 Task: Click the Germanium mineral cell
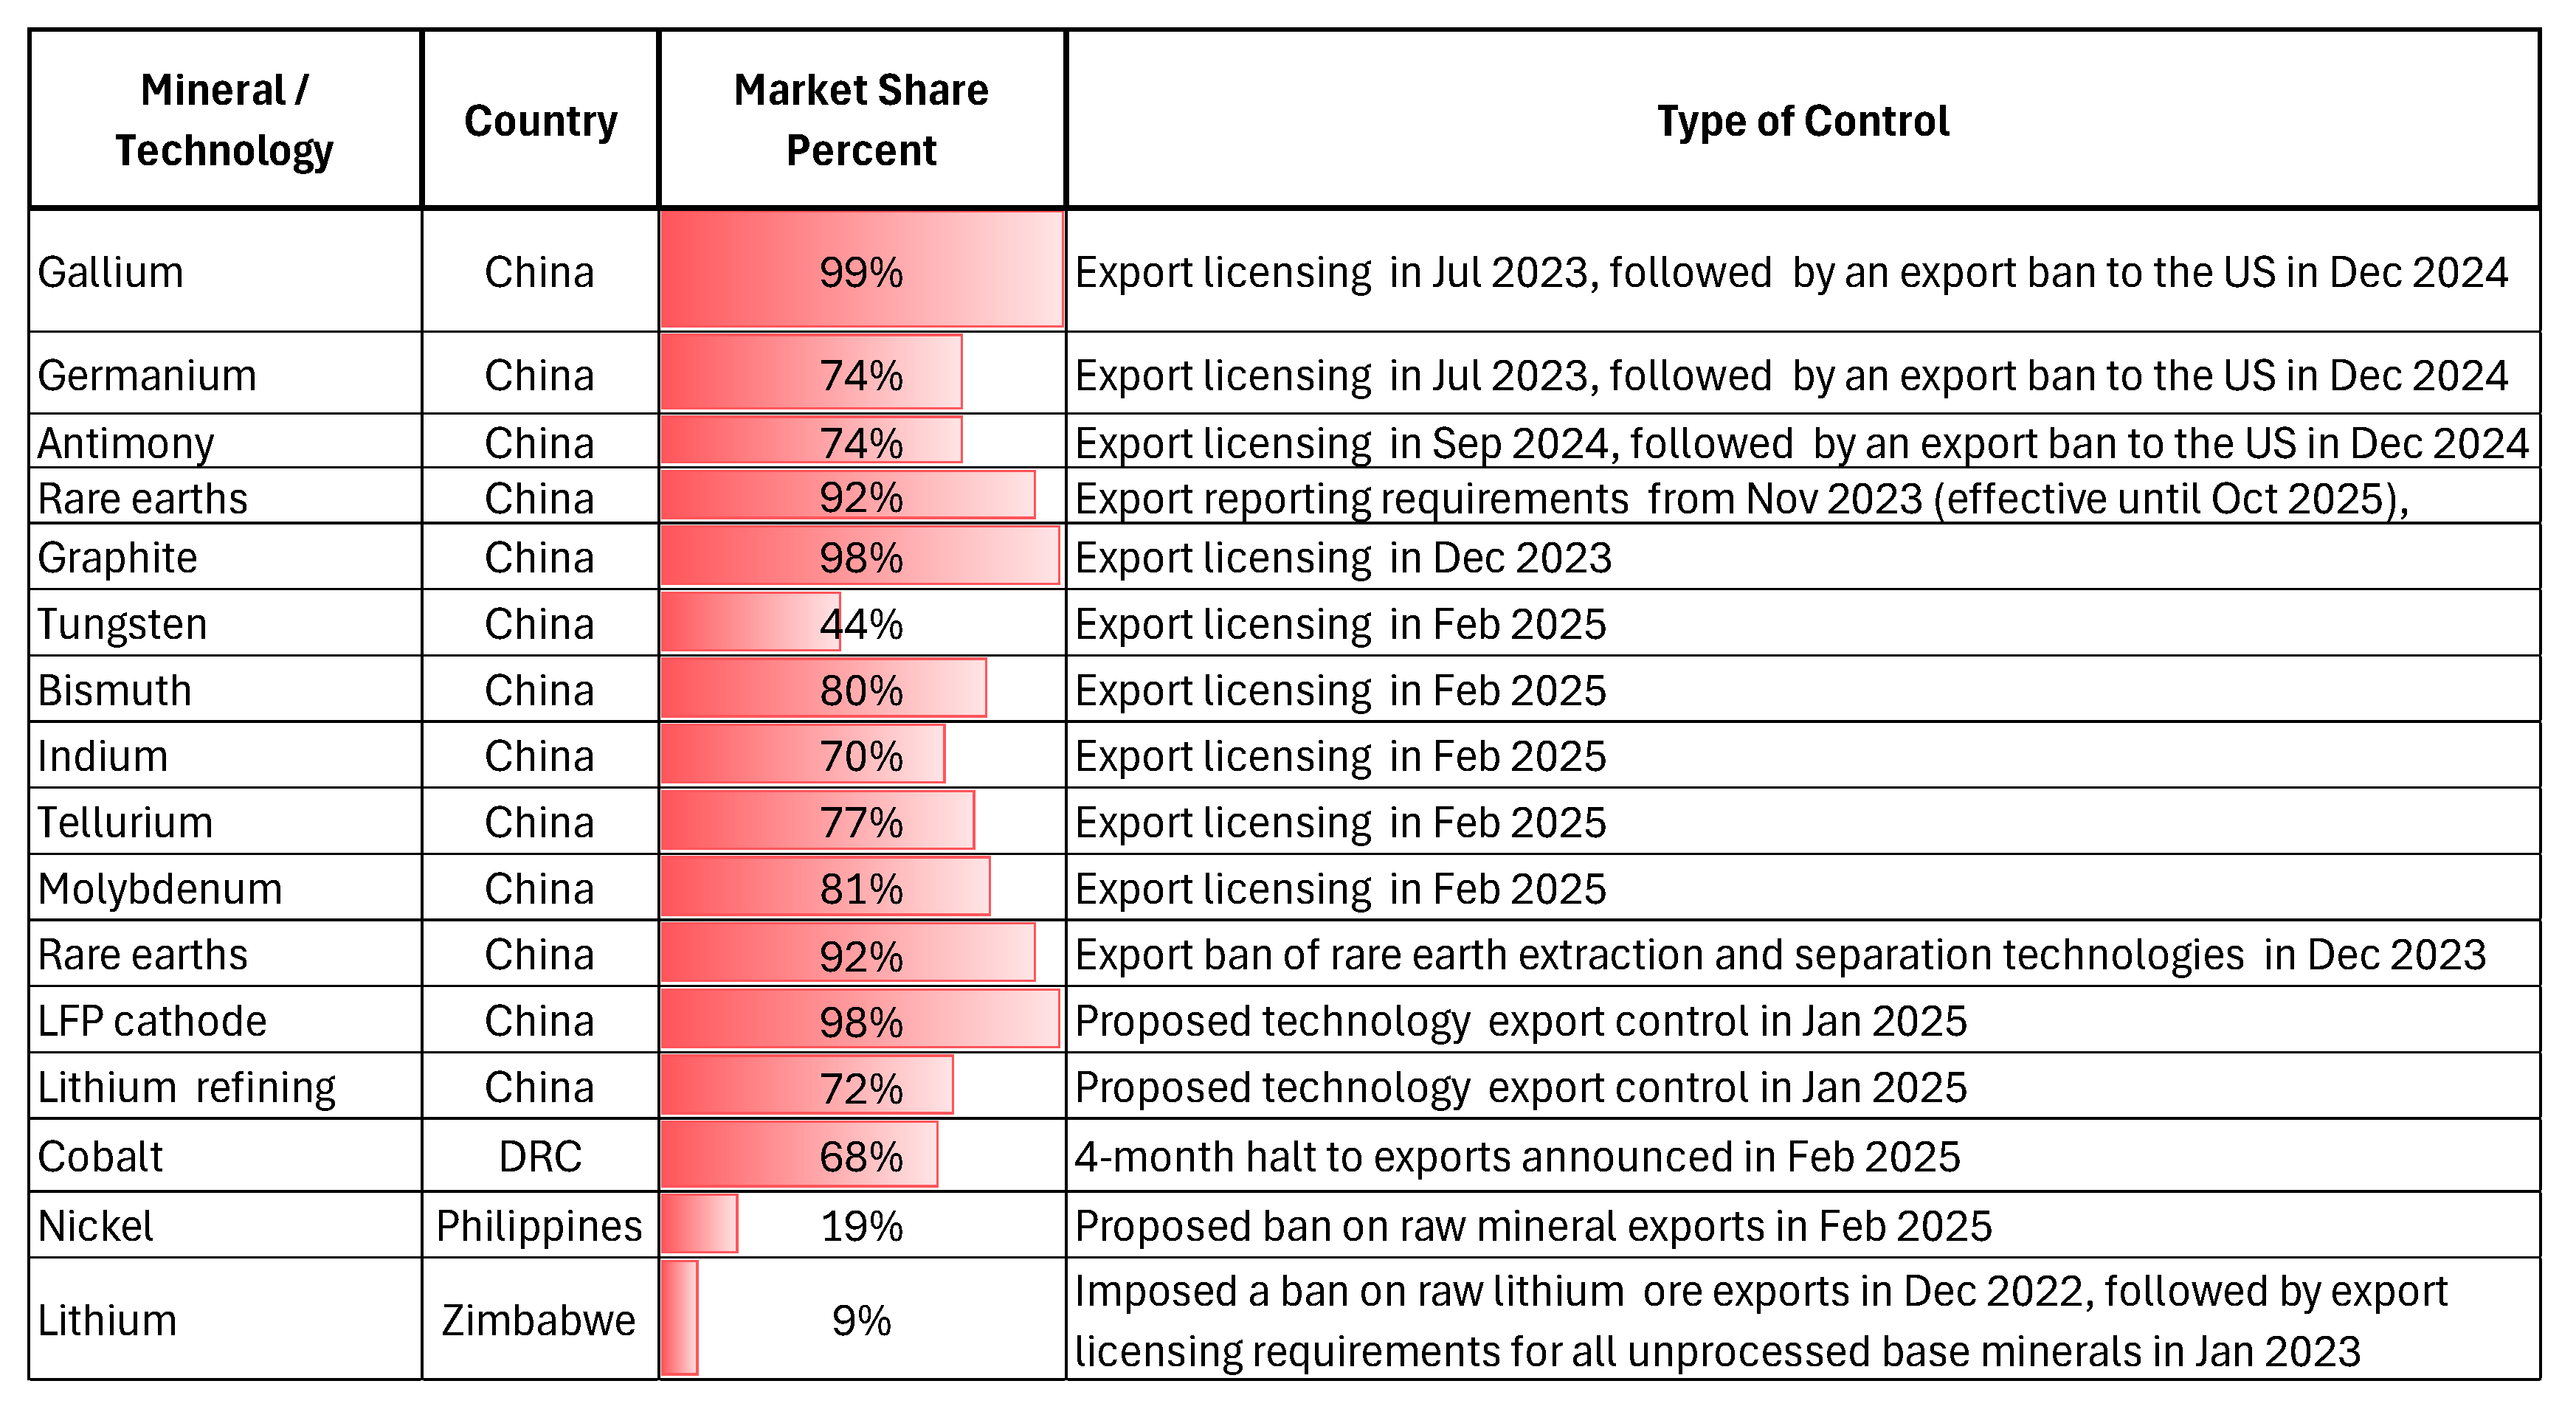147,375
